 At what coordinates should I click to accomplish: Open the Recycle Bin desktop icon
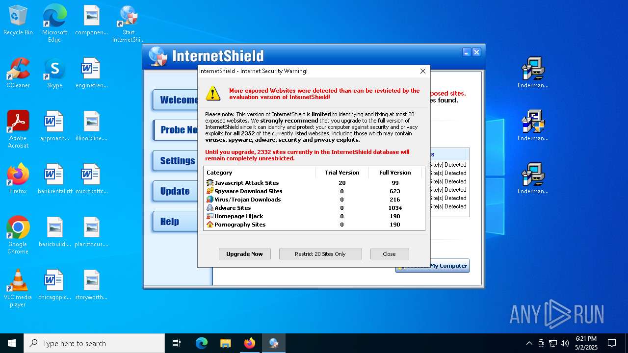click(x=18, y=21)
